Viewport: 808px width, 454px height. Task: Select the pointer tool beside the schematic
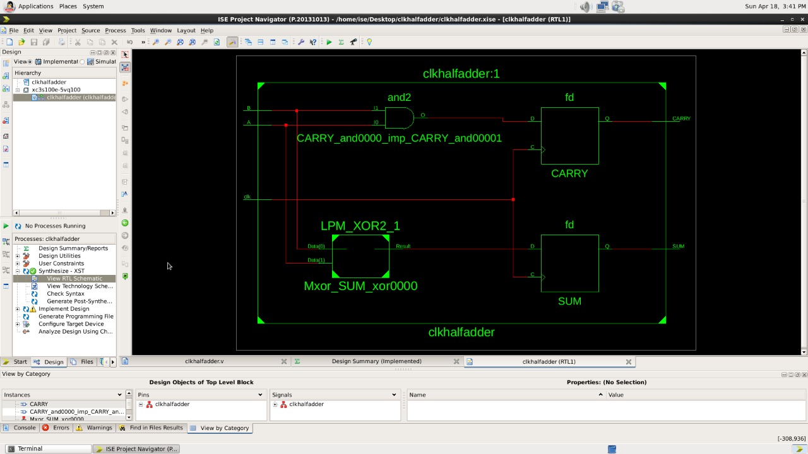click(x=124, y=54)
